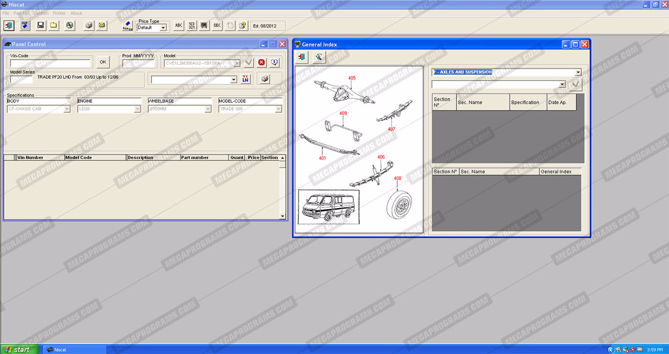Click the ABC text search icon
The image size is (669, 354).
tap(179, 25)
